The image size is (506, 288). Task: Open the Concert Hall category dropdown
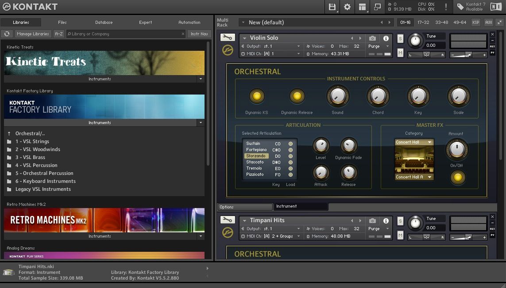pos(414,142)
